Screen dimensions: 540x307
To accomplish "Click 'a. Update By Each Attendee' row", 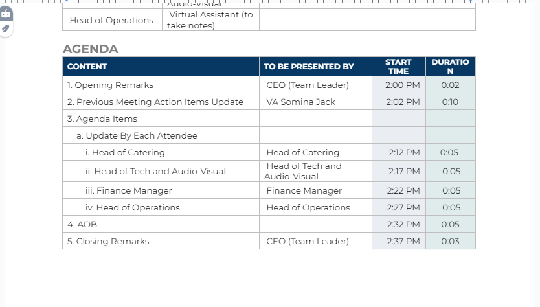I will click(161, 135).
